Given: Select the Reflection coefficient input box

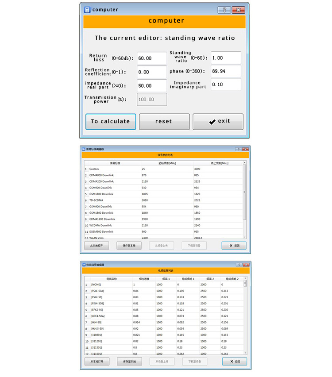Looking at the screenshot, I should pos(151,72).
